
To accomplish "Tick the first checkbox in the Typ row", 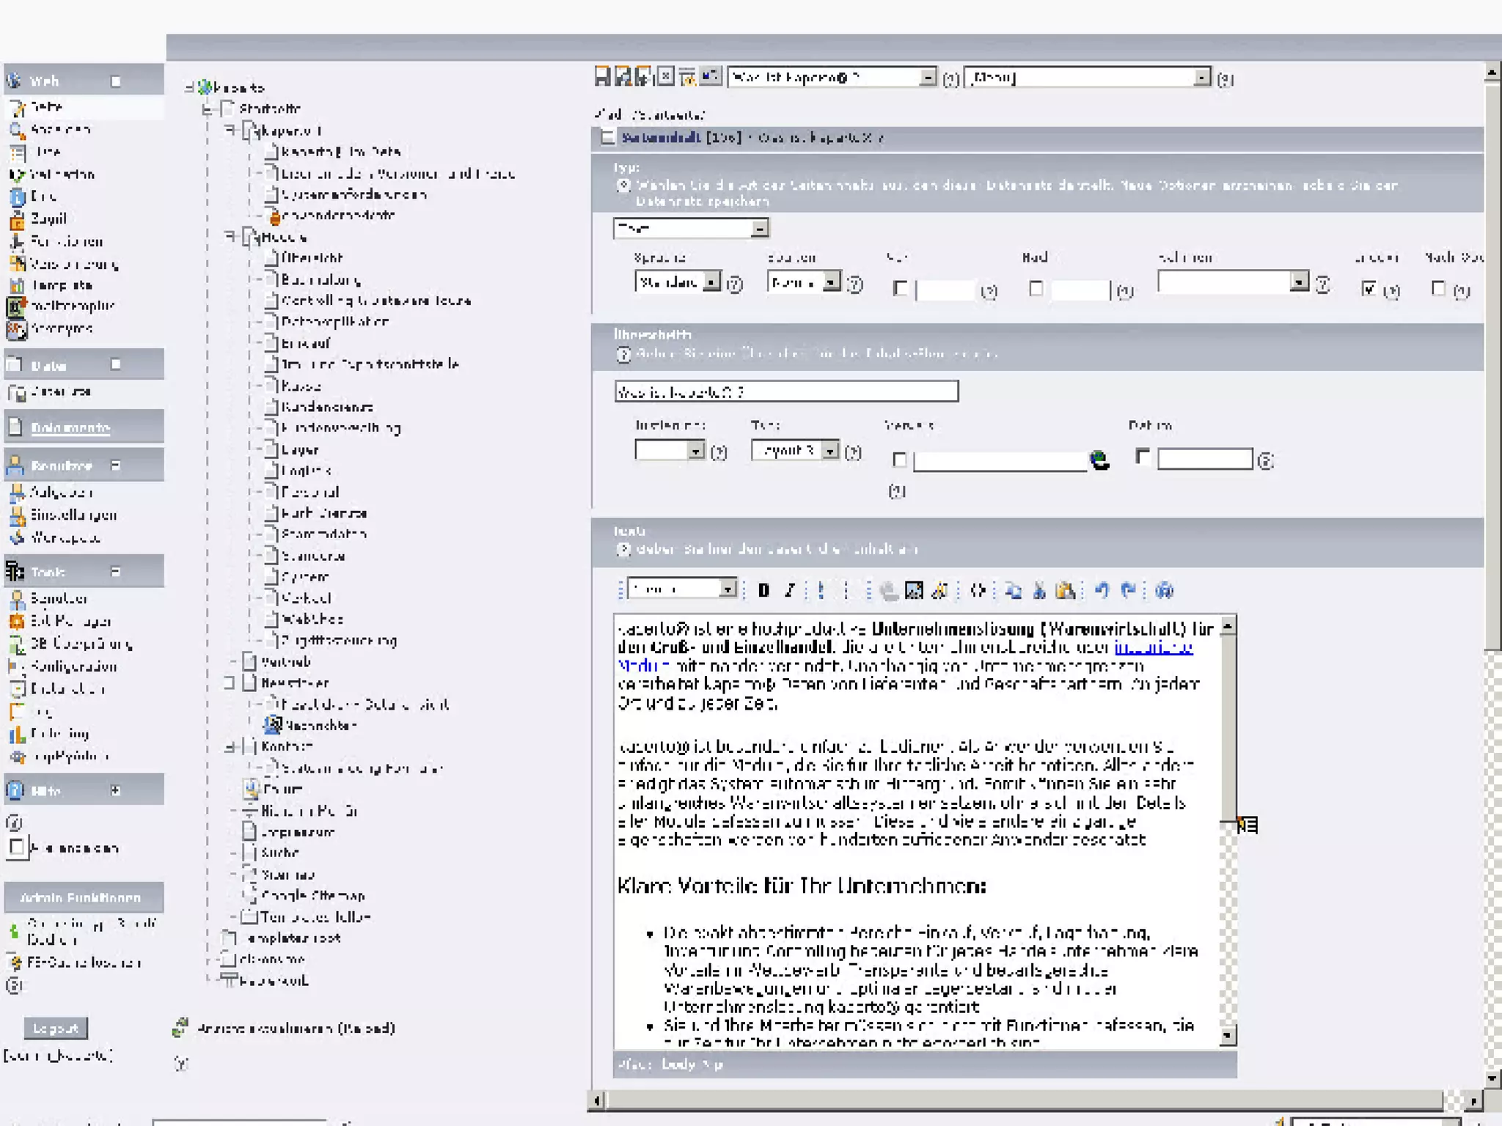I will click(x=900, y=288).
